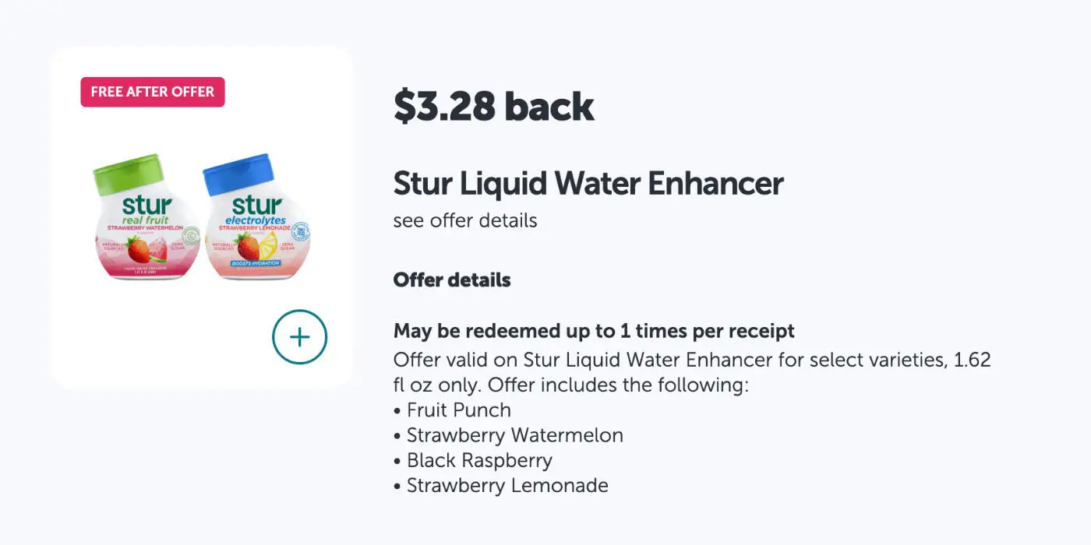Click the blue cap of electrolytes bottle

238,173
